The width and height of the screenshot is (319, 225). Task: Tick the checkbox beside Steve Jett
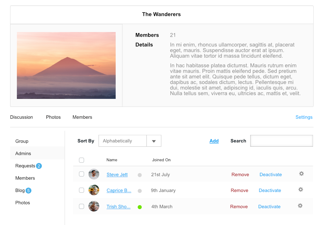(x=82, y=174)
